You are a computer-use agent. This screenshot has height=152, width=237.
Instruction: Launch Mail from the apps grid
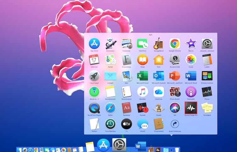[x=127, y=76]
